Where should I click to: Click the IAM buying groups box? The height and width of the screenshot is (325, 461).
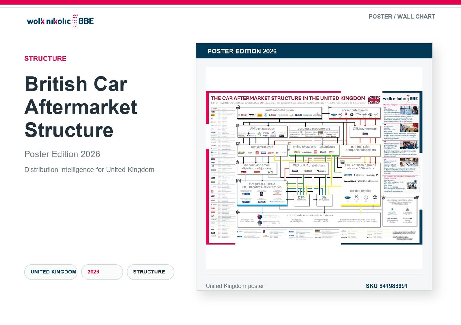(x=262, y=132)
